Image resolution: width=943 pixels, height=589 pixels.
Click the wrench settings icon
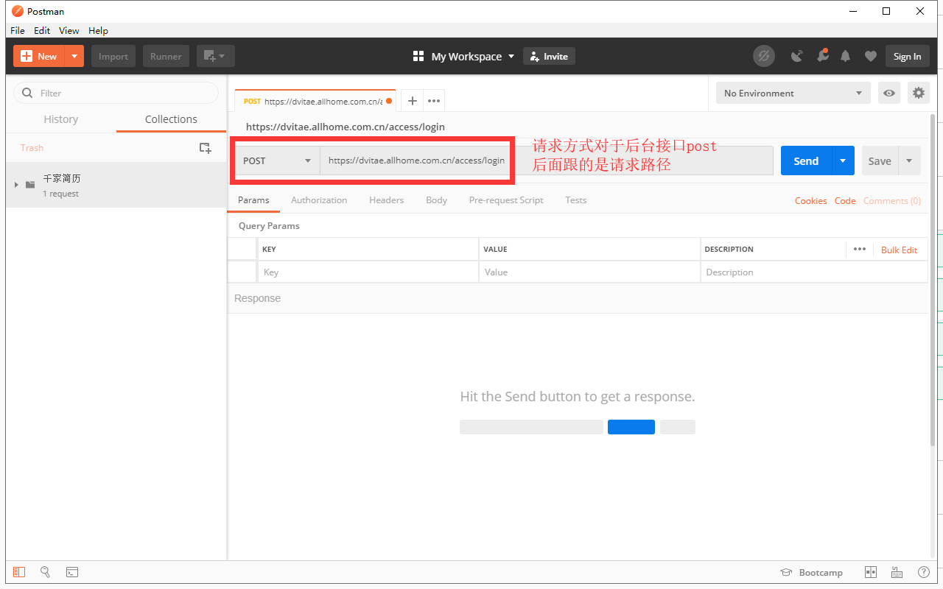click(822, 56)
